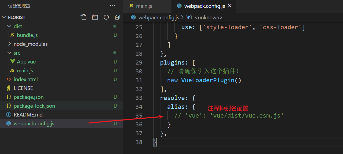Click the 'css-loader' string on line 25
The image size is (343, 154).
tap(280, 27)
